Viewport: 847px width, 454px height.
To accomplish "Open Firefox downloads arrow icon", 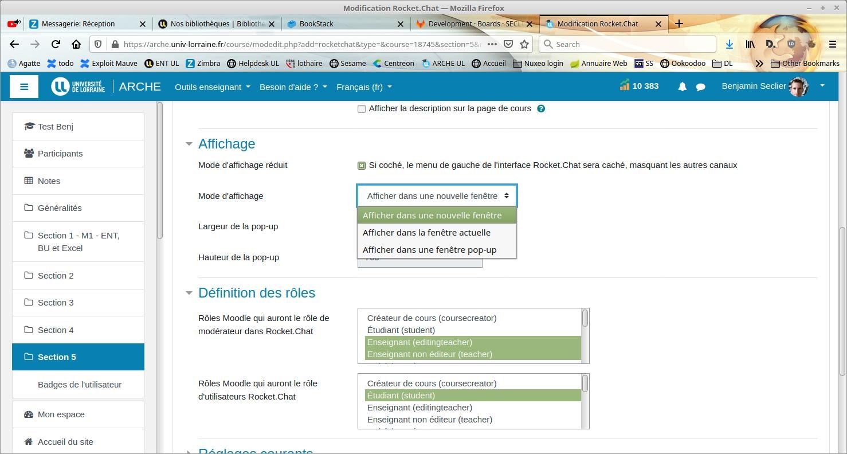I will click(x=729, y=44).
